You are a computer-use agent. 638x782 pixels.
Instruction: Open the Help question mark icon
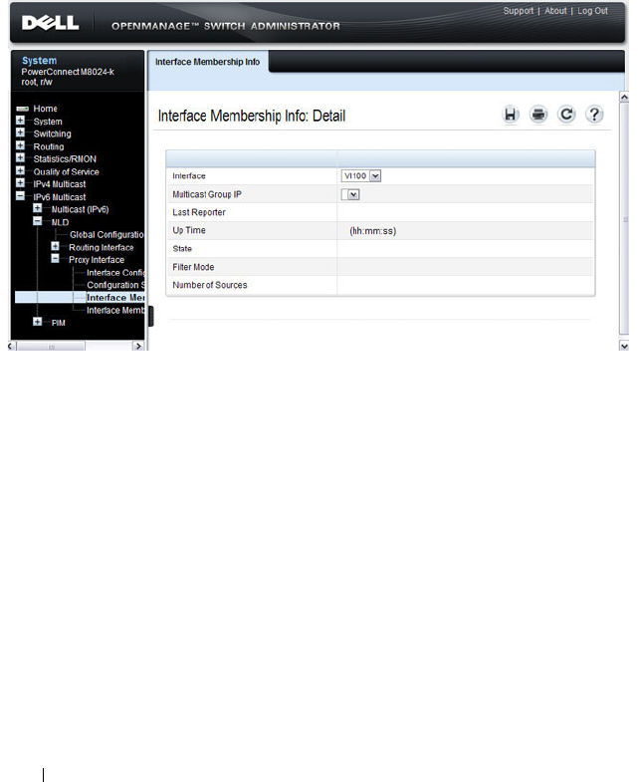point(594,115)
